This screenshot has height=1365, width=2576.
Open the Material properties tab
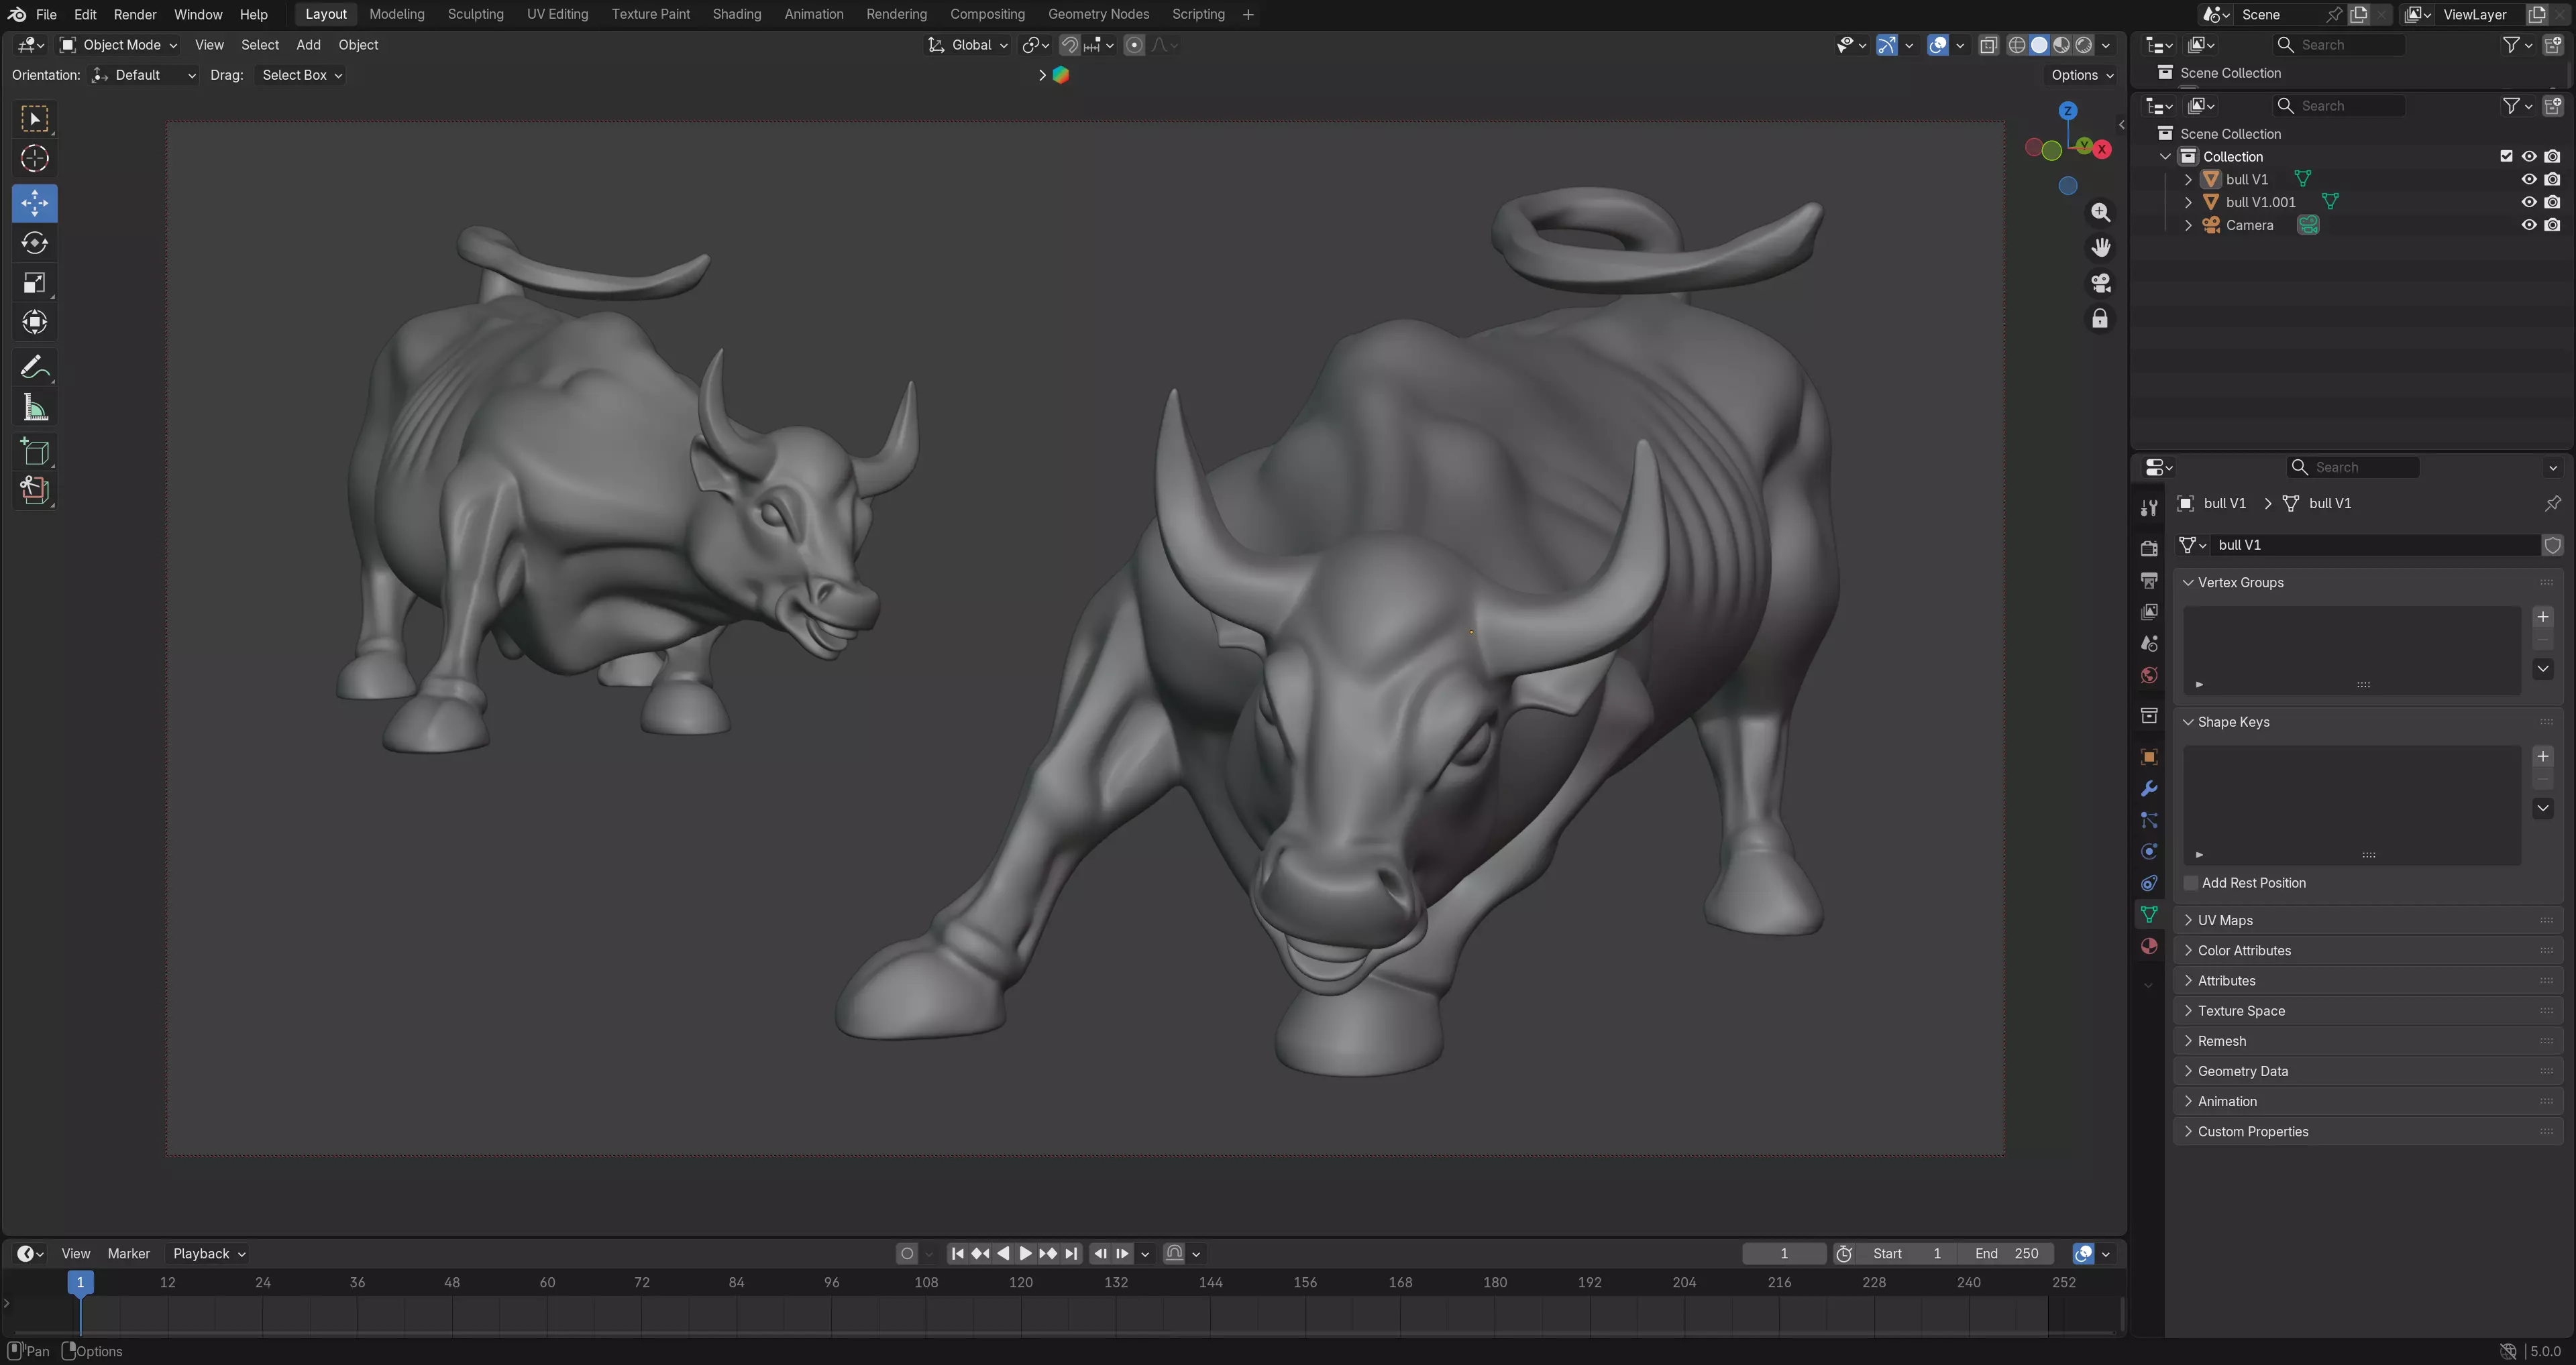click(x=2148, y=946)
